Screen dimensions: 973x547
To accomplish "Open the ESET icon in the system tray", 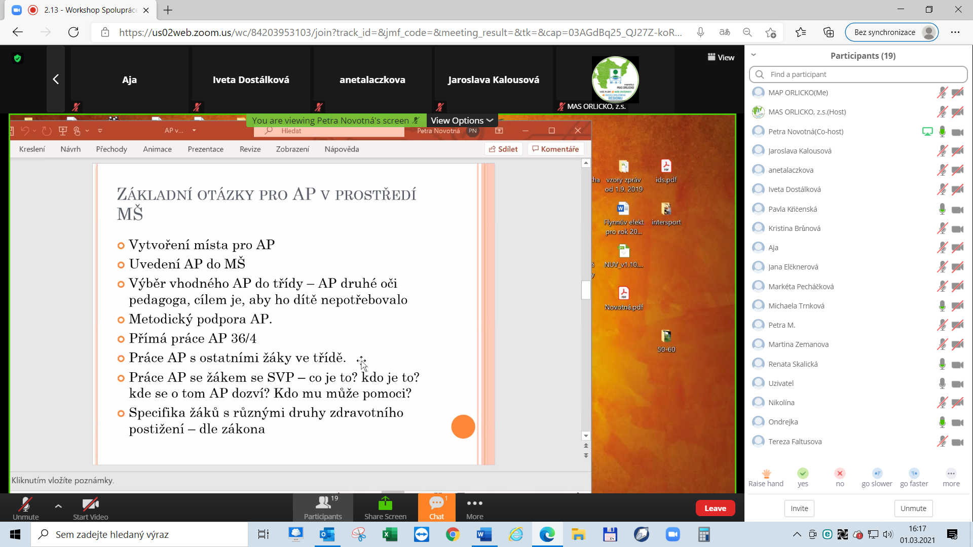I will 828,534.
